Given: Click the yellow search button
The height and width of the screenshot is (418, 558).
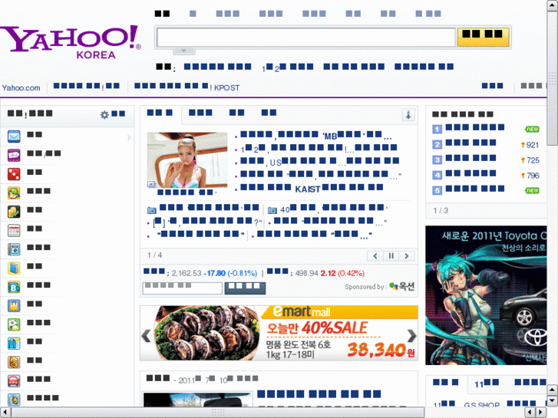Looking at the screenshot, I should 483,37.
